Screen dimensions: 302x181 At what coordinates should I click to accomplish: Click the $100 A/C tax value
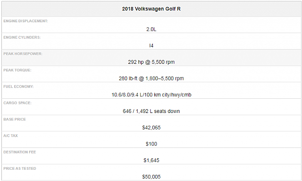(x=151, y=144)
